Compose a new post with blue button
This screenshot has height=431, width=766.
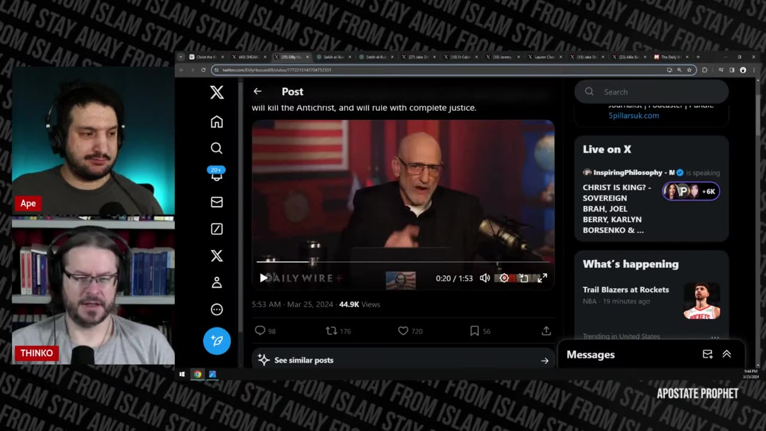pyautogui.click(x=217, y=341)
